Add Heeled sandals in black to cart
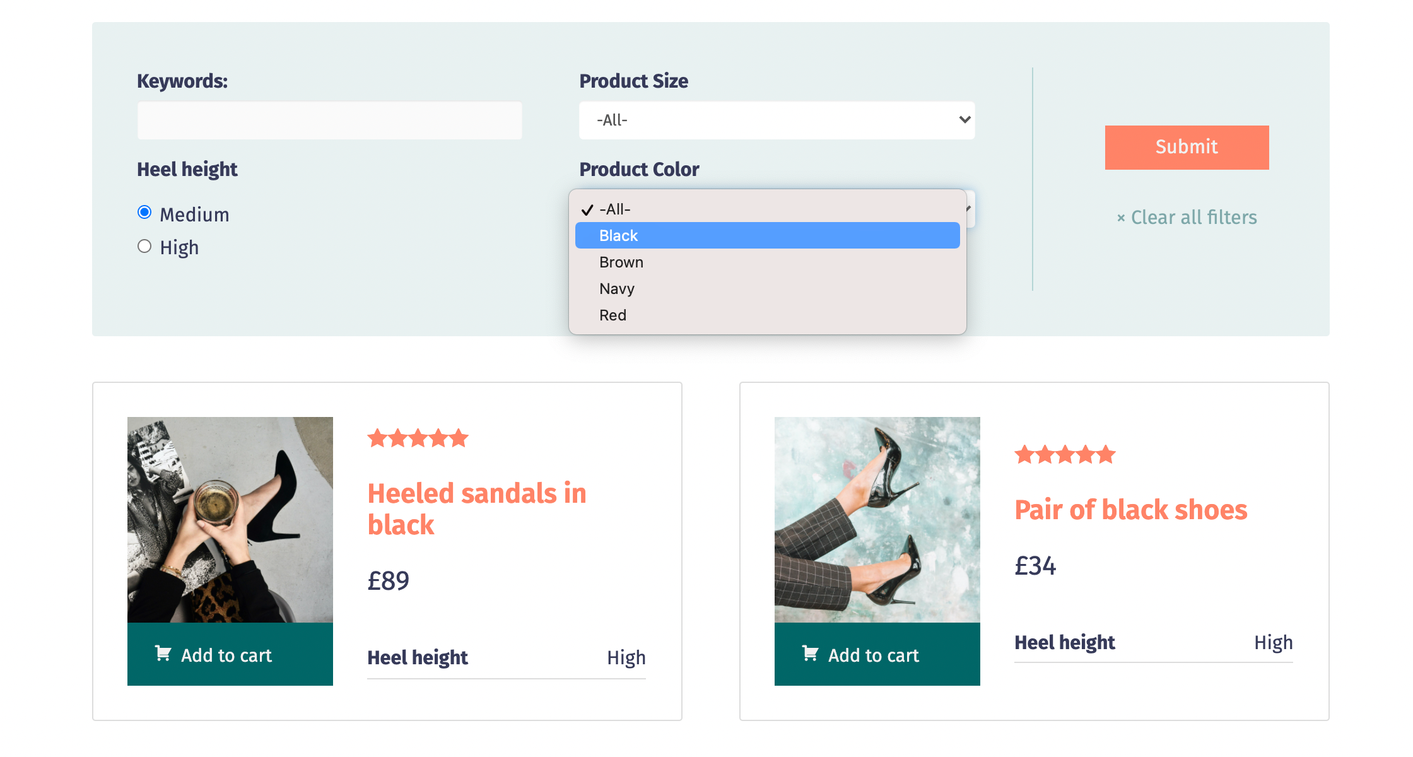The height and width of the screenshot is (757, 1413). (230, 655)
